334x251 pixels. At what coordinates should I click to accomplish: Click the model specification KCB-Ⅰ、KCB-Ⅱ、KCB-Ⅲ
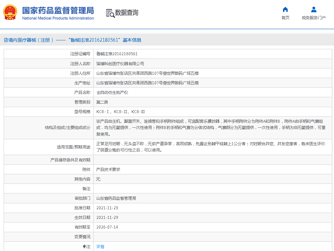[x=120, y=112]
